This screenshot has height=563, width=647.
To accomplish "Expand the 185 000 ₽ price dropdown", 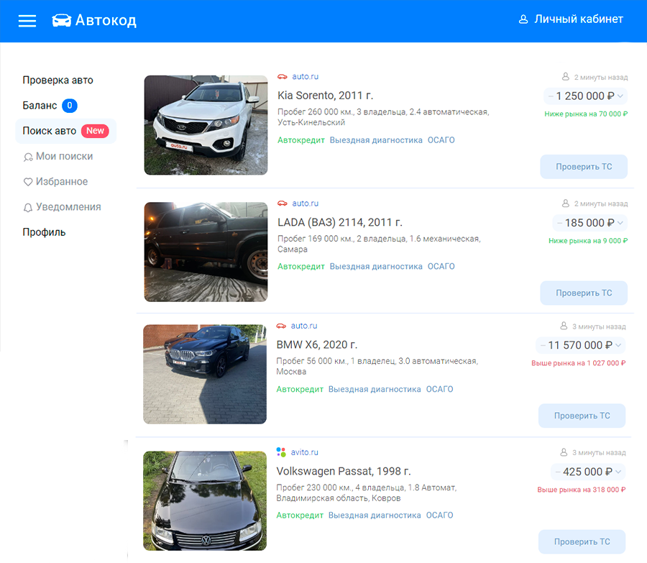I will pos(620,223).
